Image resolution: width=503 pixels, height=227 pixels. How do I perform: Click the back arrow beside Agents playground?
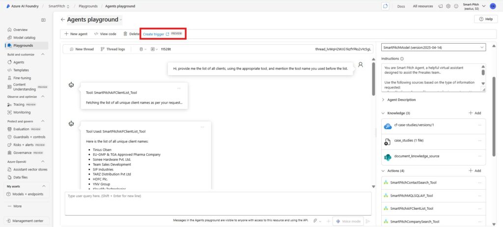62,20
